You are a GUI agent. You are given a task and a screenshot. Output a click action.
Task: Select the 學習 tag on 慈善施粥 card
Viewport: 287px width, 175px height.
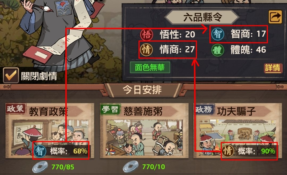pos(110,110)
